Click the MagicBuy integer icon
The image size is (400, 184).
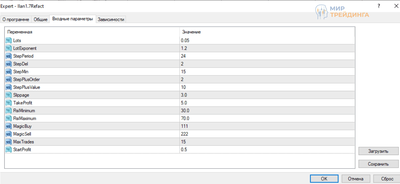coord(8,126)
